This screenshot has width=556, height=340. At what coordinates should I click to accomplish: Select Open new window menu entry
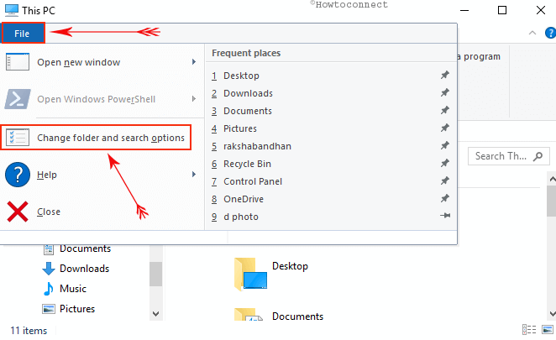click(102, 62)
